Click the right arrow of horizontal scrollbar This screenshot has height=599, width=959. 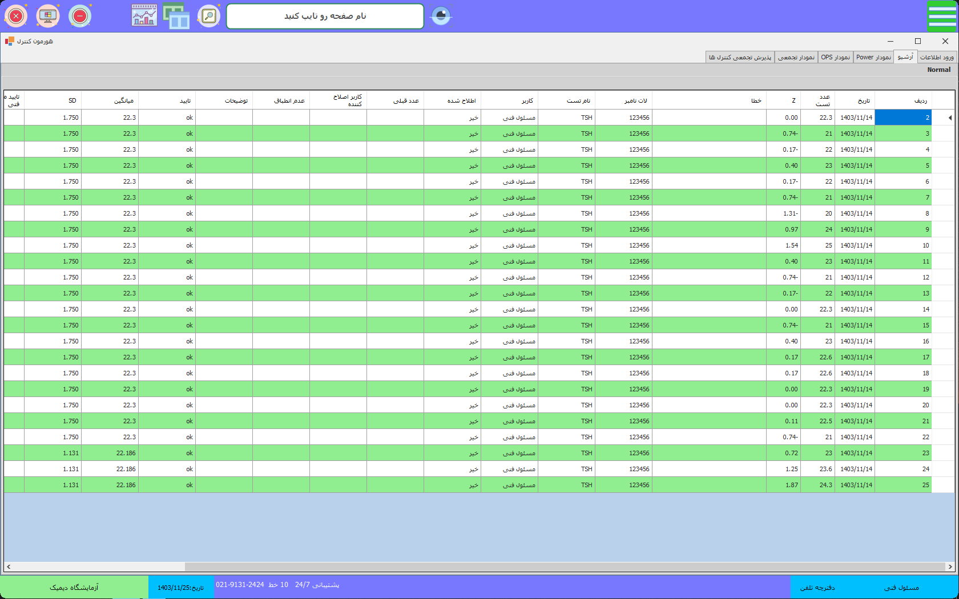[950, 566]
